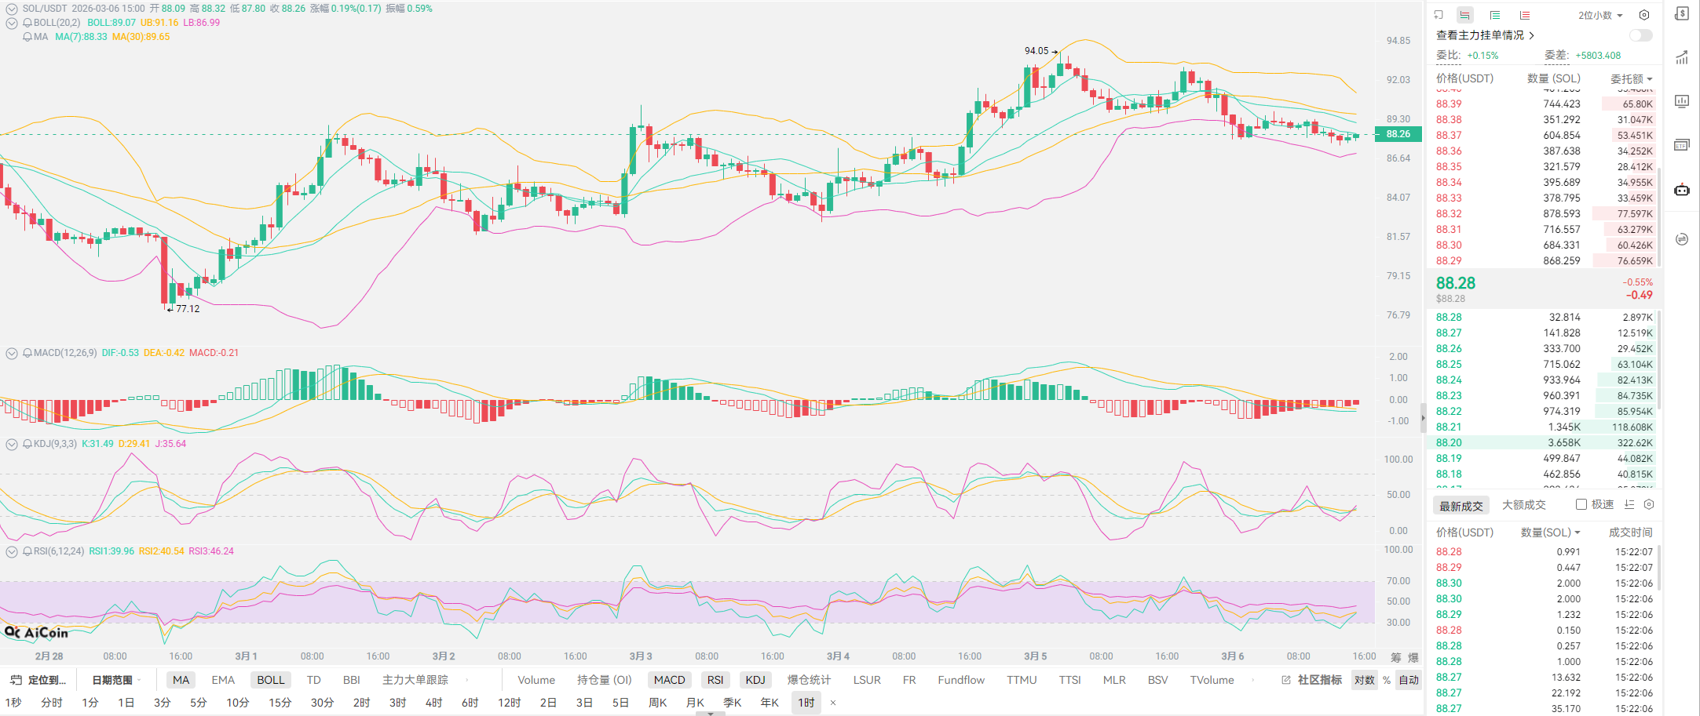1700x716 pixels.
Task: Open recent trades settings hexagon icon
Action: click(1649, 505)
